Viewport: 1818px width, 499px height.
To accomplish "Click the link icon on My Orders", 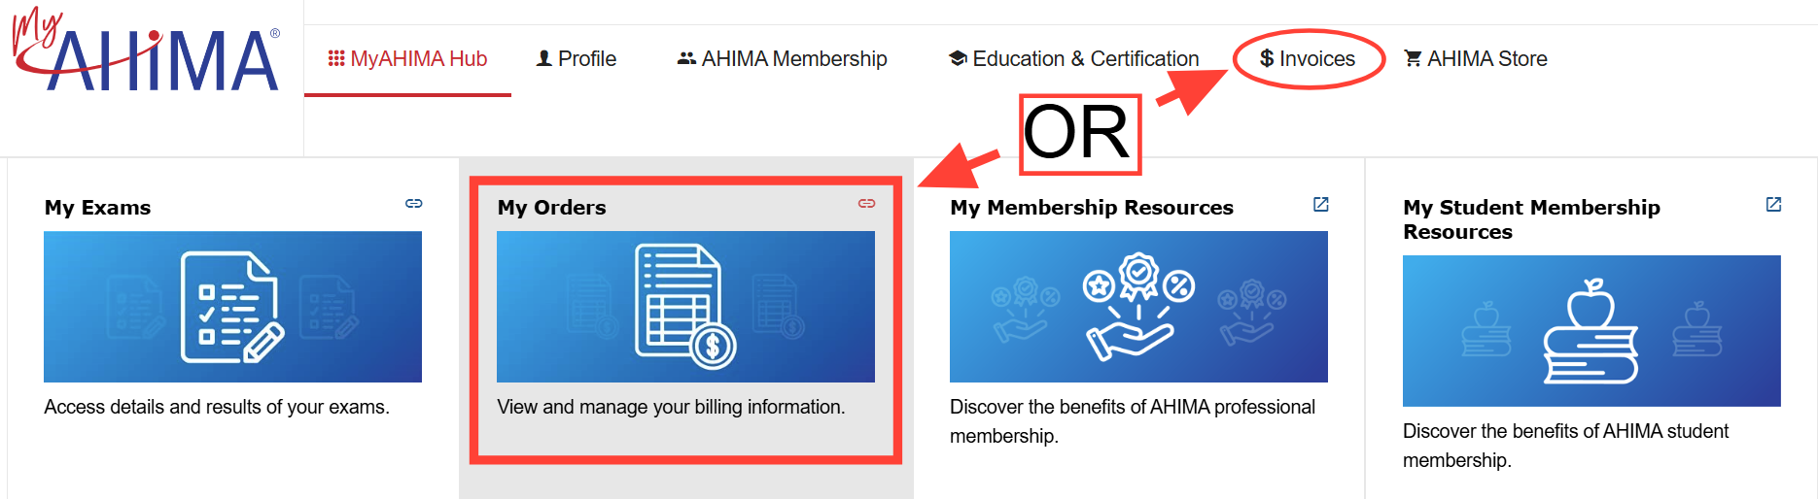I will pyautogui.click(x=866, y=204).
